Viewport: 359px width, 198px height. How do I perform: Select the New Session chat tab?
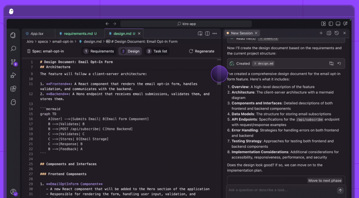[242, 33]
